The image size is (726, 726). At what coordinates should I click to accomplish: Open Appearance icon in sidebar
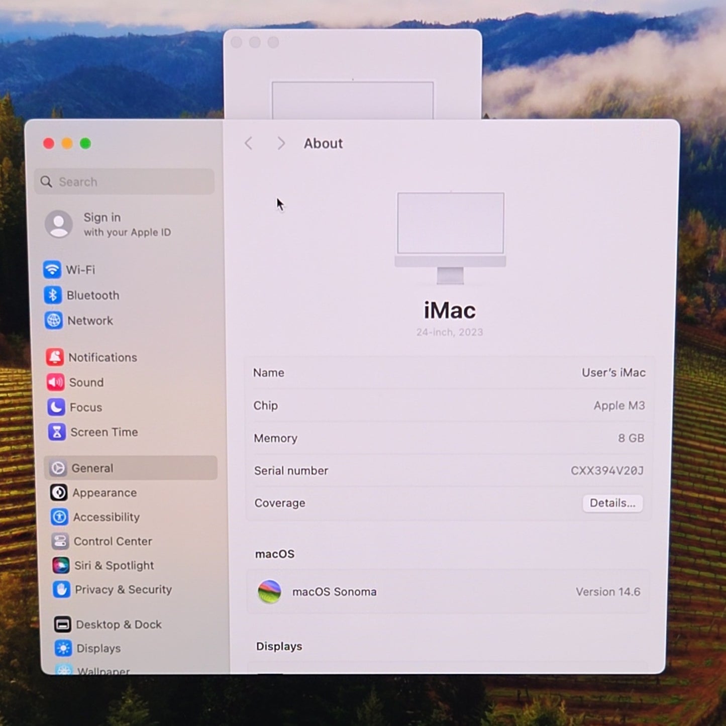pyautogui.click(x=59, y=492)
